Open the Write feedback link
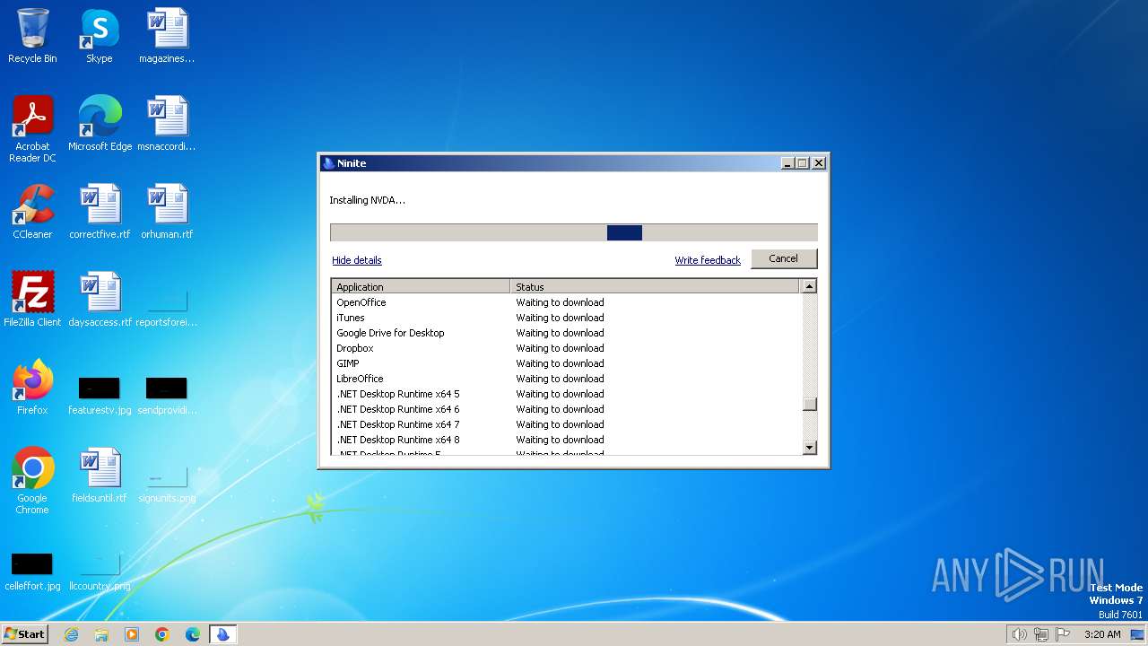This screenshot has width=1148, height=646. coord(708,260)
